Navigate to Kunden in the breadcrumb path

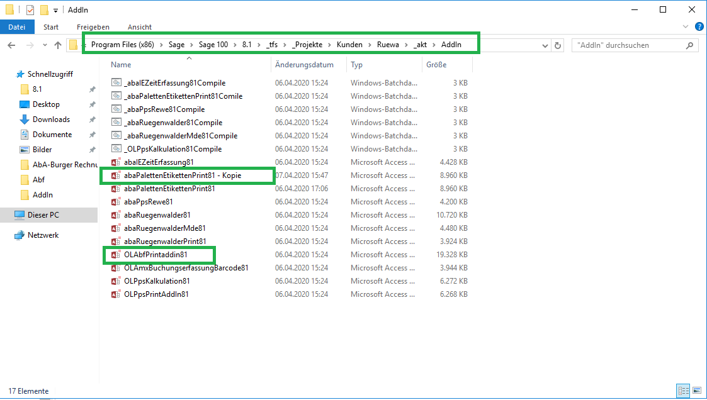pyautogui.click(x=349, y=45)
